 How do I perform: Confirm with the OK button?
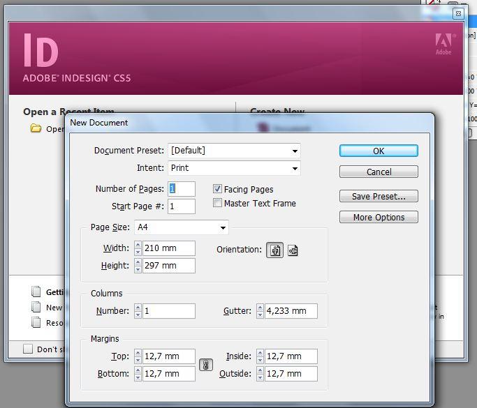(379, 151)
